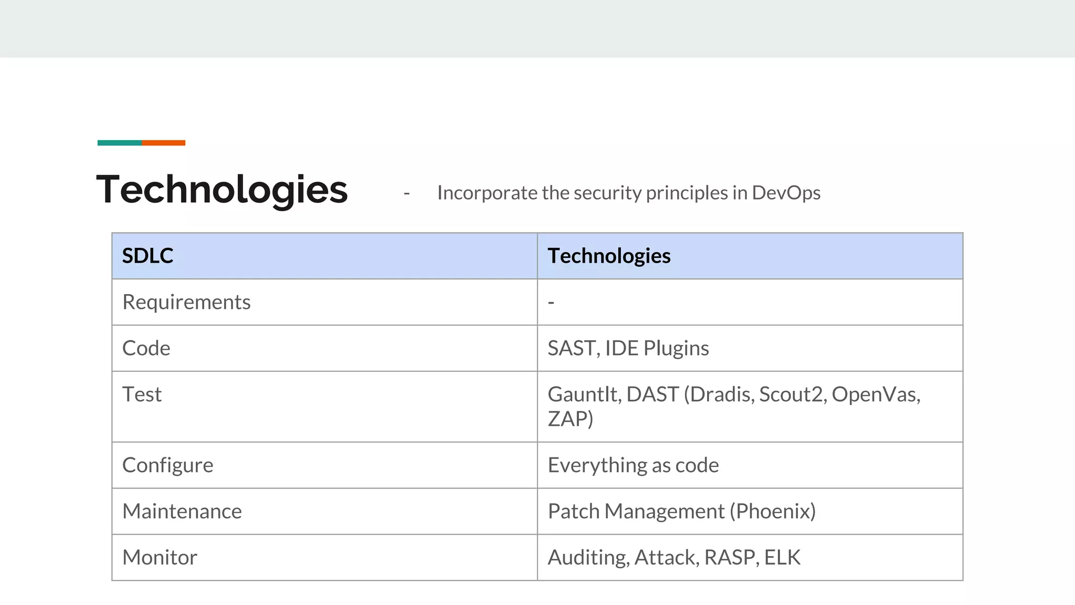Click the 'Monitor' table cell

[325, 558]
